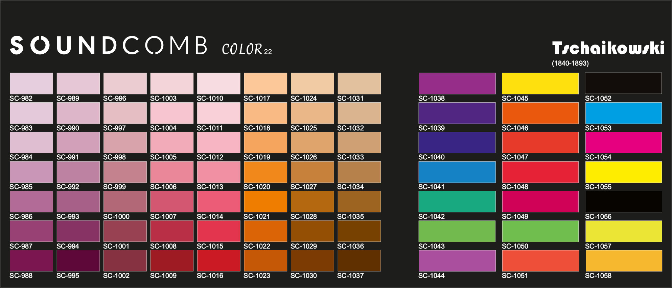Screen dimensions: 672x288
Task: Choose the SC-1056 pure black swatch
Action: click(x=624, y=202)
